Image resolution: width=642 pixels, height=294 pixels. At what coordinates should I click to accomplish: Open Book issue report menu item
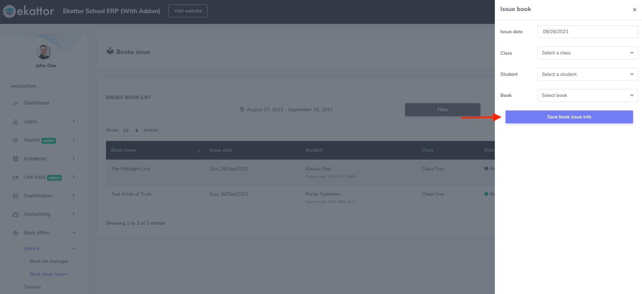click(x=48, y=274)
